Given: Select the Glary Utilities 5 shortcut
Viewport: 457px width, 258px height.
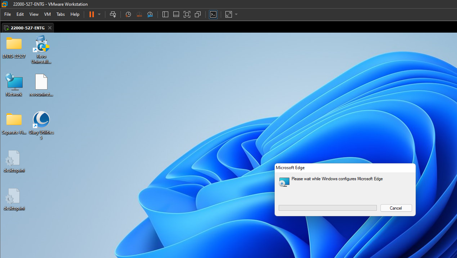Looking at the screenshot, I should pyautogui.click(x=41, y=125).
